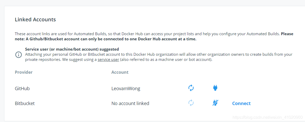Click the Automated Builds description paragraph
Image resolution: width=305 pixels, height=122 pixels.
[154, 36]
